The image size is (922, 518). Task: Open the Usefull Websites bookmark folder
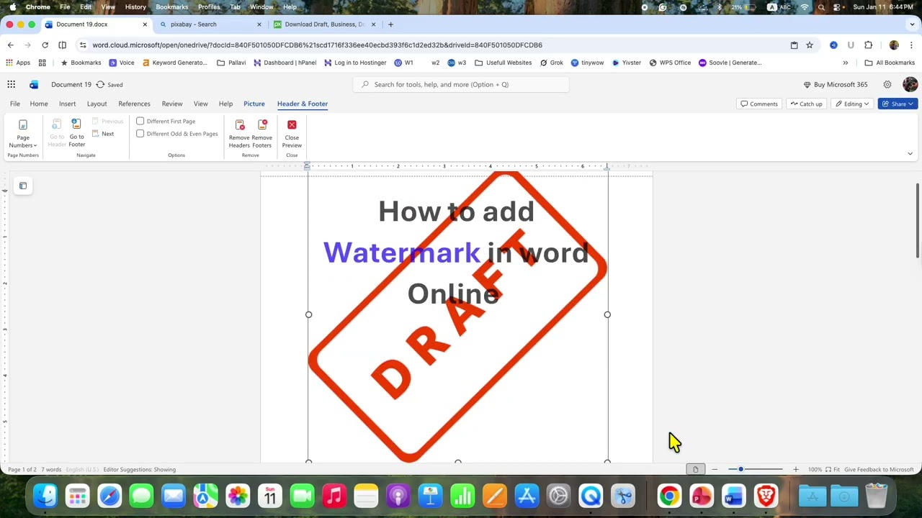click(x=503, y=63)
